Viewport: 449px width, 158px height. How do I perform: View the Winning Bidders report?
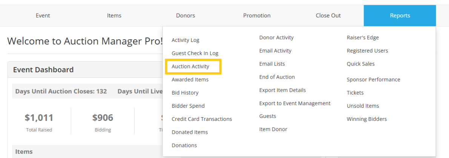(367, 119)
